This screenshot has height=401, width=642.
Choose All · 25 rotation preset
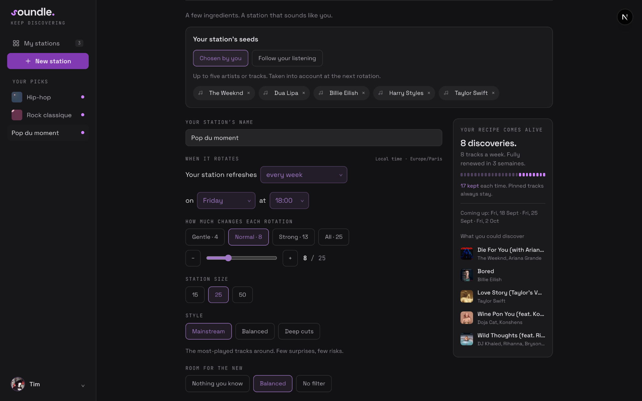(x=334, y=237)
